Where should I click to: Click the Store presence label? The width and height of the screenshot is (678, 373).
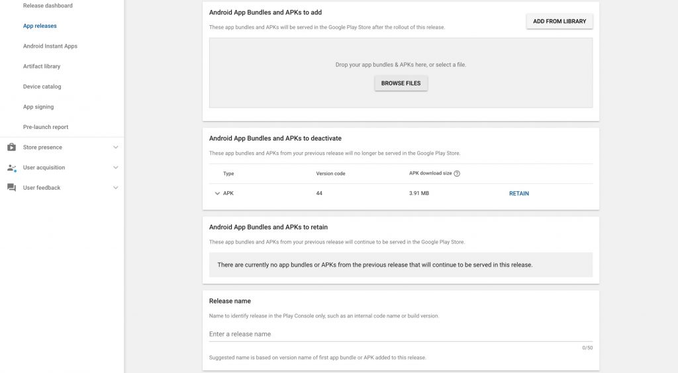click(42, 147)
